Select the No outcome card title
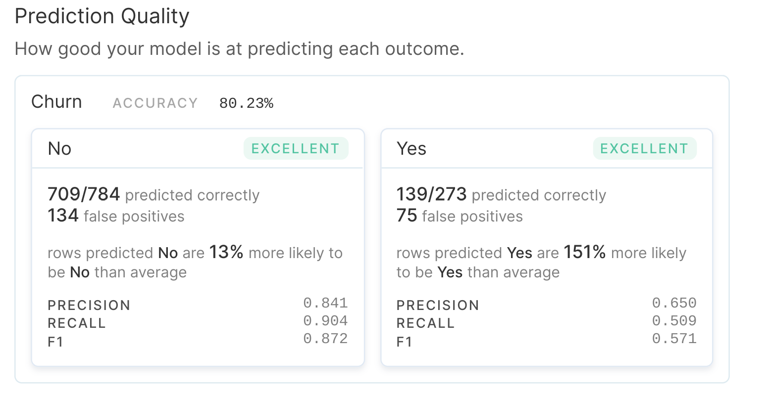The image size is (769, 397). (x=59, y=149)
